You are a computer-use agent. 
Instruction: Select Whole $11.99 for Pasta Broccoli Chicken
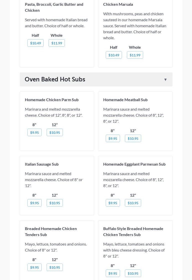[x=57, y=43]
